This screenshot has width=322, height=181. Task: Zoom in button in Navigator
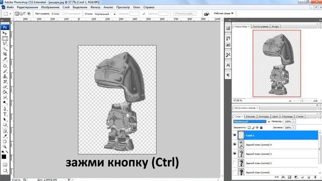point(315,101)
